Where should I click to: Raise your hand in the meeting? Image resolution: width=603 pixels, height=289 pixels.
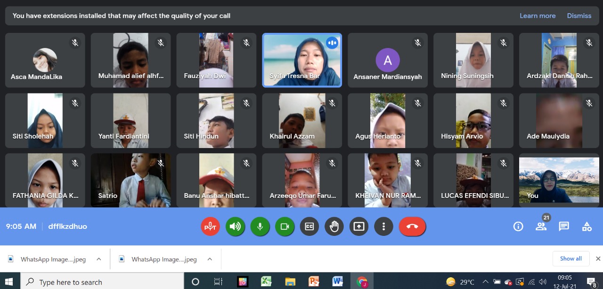point(334,227)
